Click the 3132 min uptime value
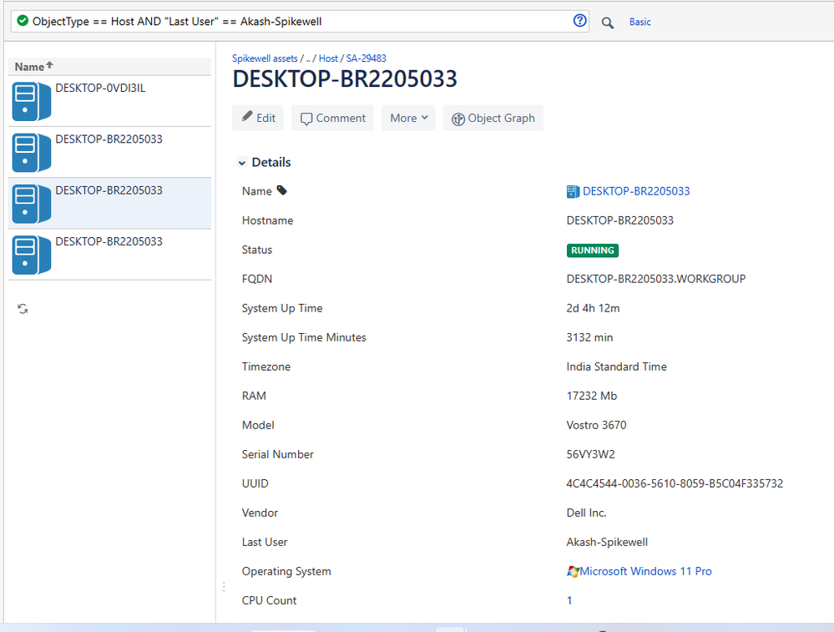 (589, 337)
